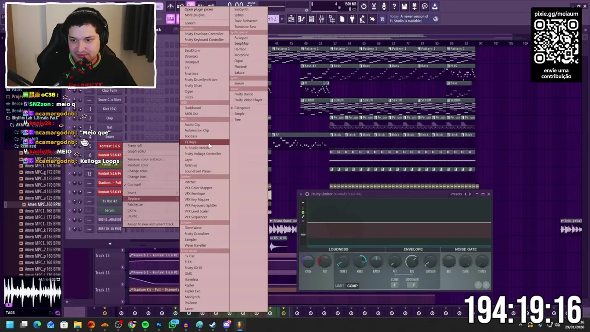
Task: Open the Playlist view icon
Action: pos(291,19)
